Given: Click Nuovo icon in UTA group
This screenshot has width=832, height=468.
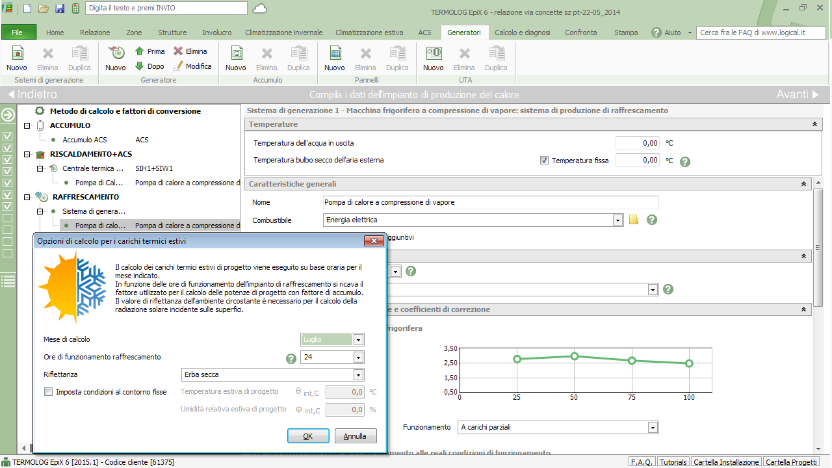Looking at the screenshot, I should pyautogui.click(x=433, y=57).
